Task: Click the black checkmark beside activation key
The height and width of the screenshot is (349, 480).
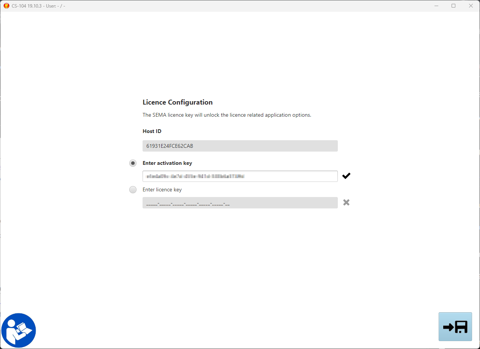Action: pyautogui.click(x=346, y=176)
